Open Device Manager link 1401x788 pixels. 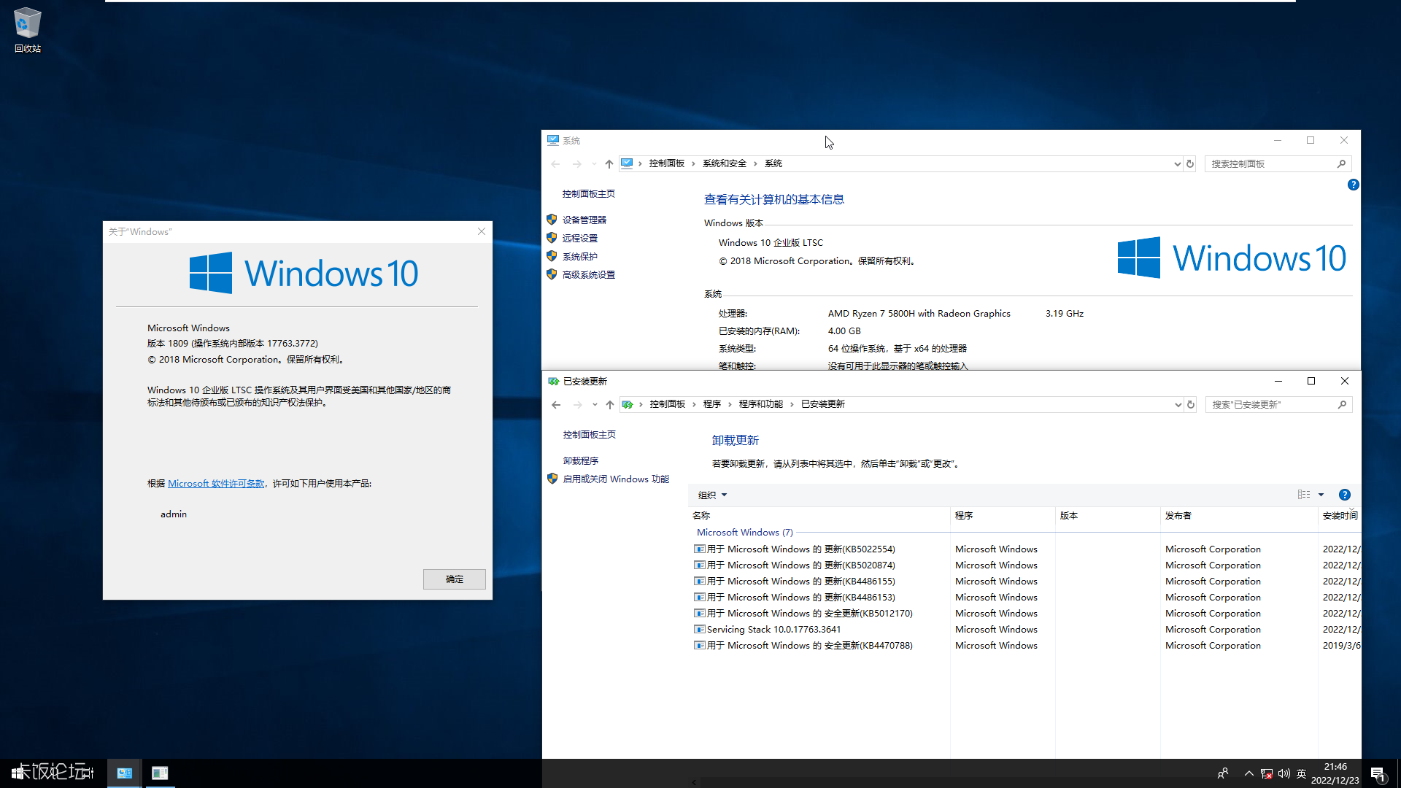point(584,220)
